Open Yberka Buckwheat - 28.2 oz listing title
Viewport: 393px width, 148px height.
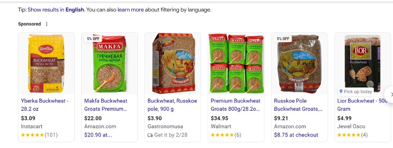(x=45, y=101)
